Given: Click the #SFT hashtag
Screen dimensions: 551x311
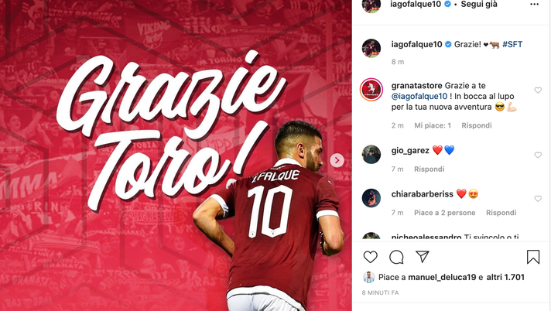Looking at the screenshot, I should 512,44.
